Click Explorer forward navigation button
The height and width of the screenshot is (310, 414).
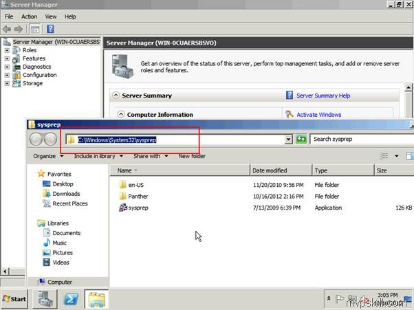tap(50, 139)
